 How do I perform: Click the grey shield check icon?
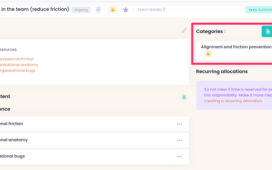tap(98, 10)
